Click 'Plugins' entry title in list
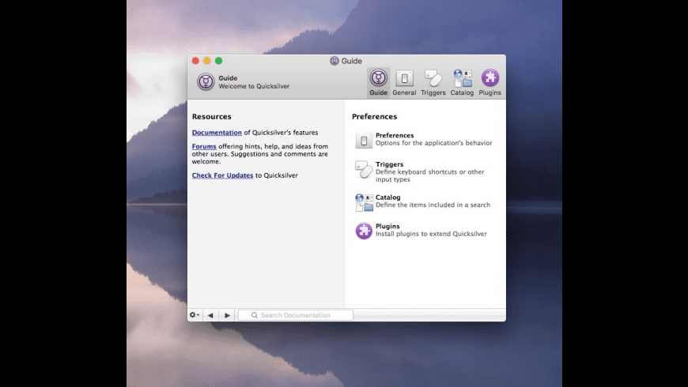Image resolution: width=688 pixels, height=387 pixels. 387,226
